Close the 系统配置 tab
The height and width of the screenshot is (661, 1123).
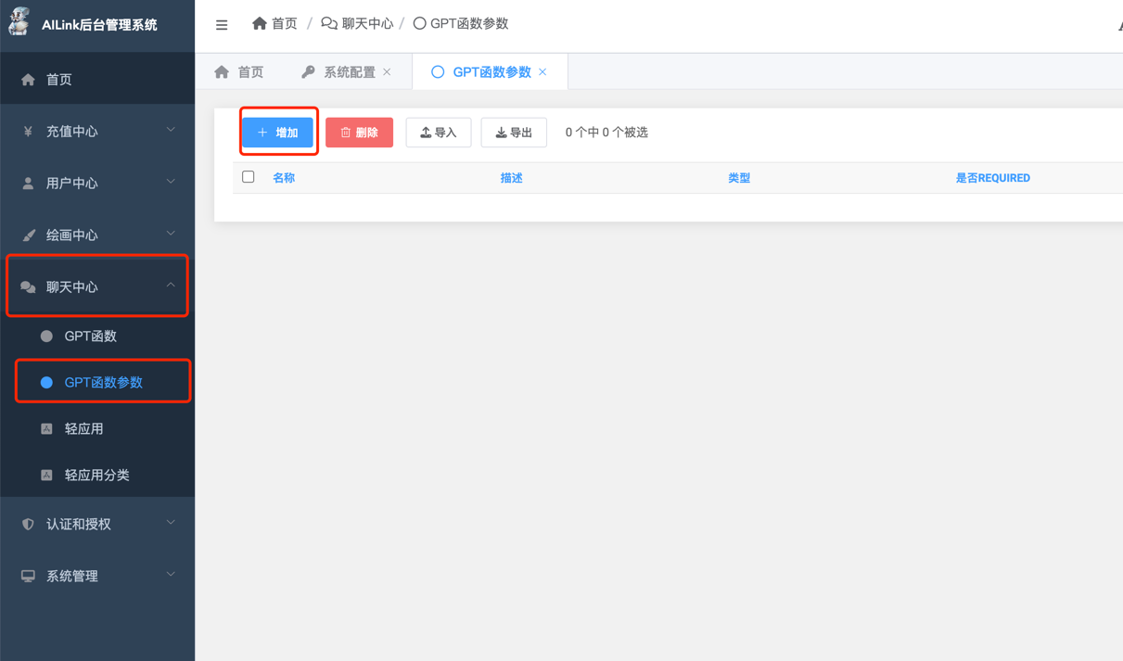[387, 71]
